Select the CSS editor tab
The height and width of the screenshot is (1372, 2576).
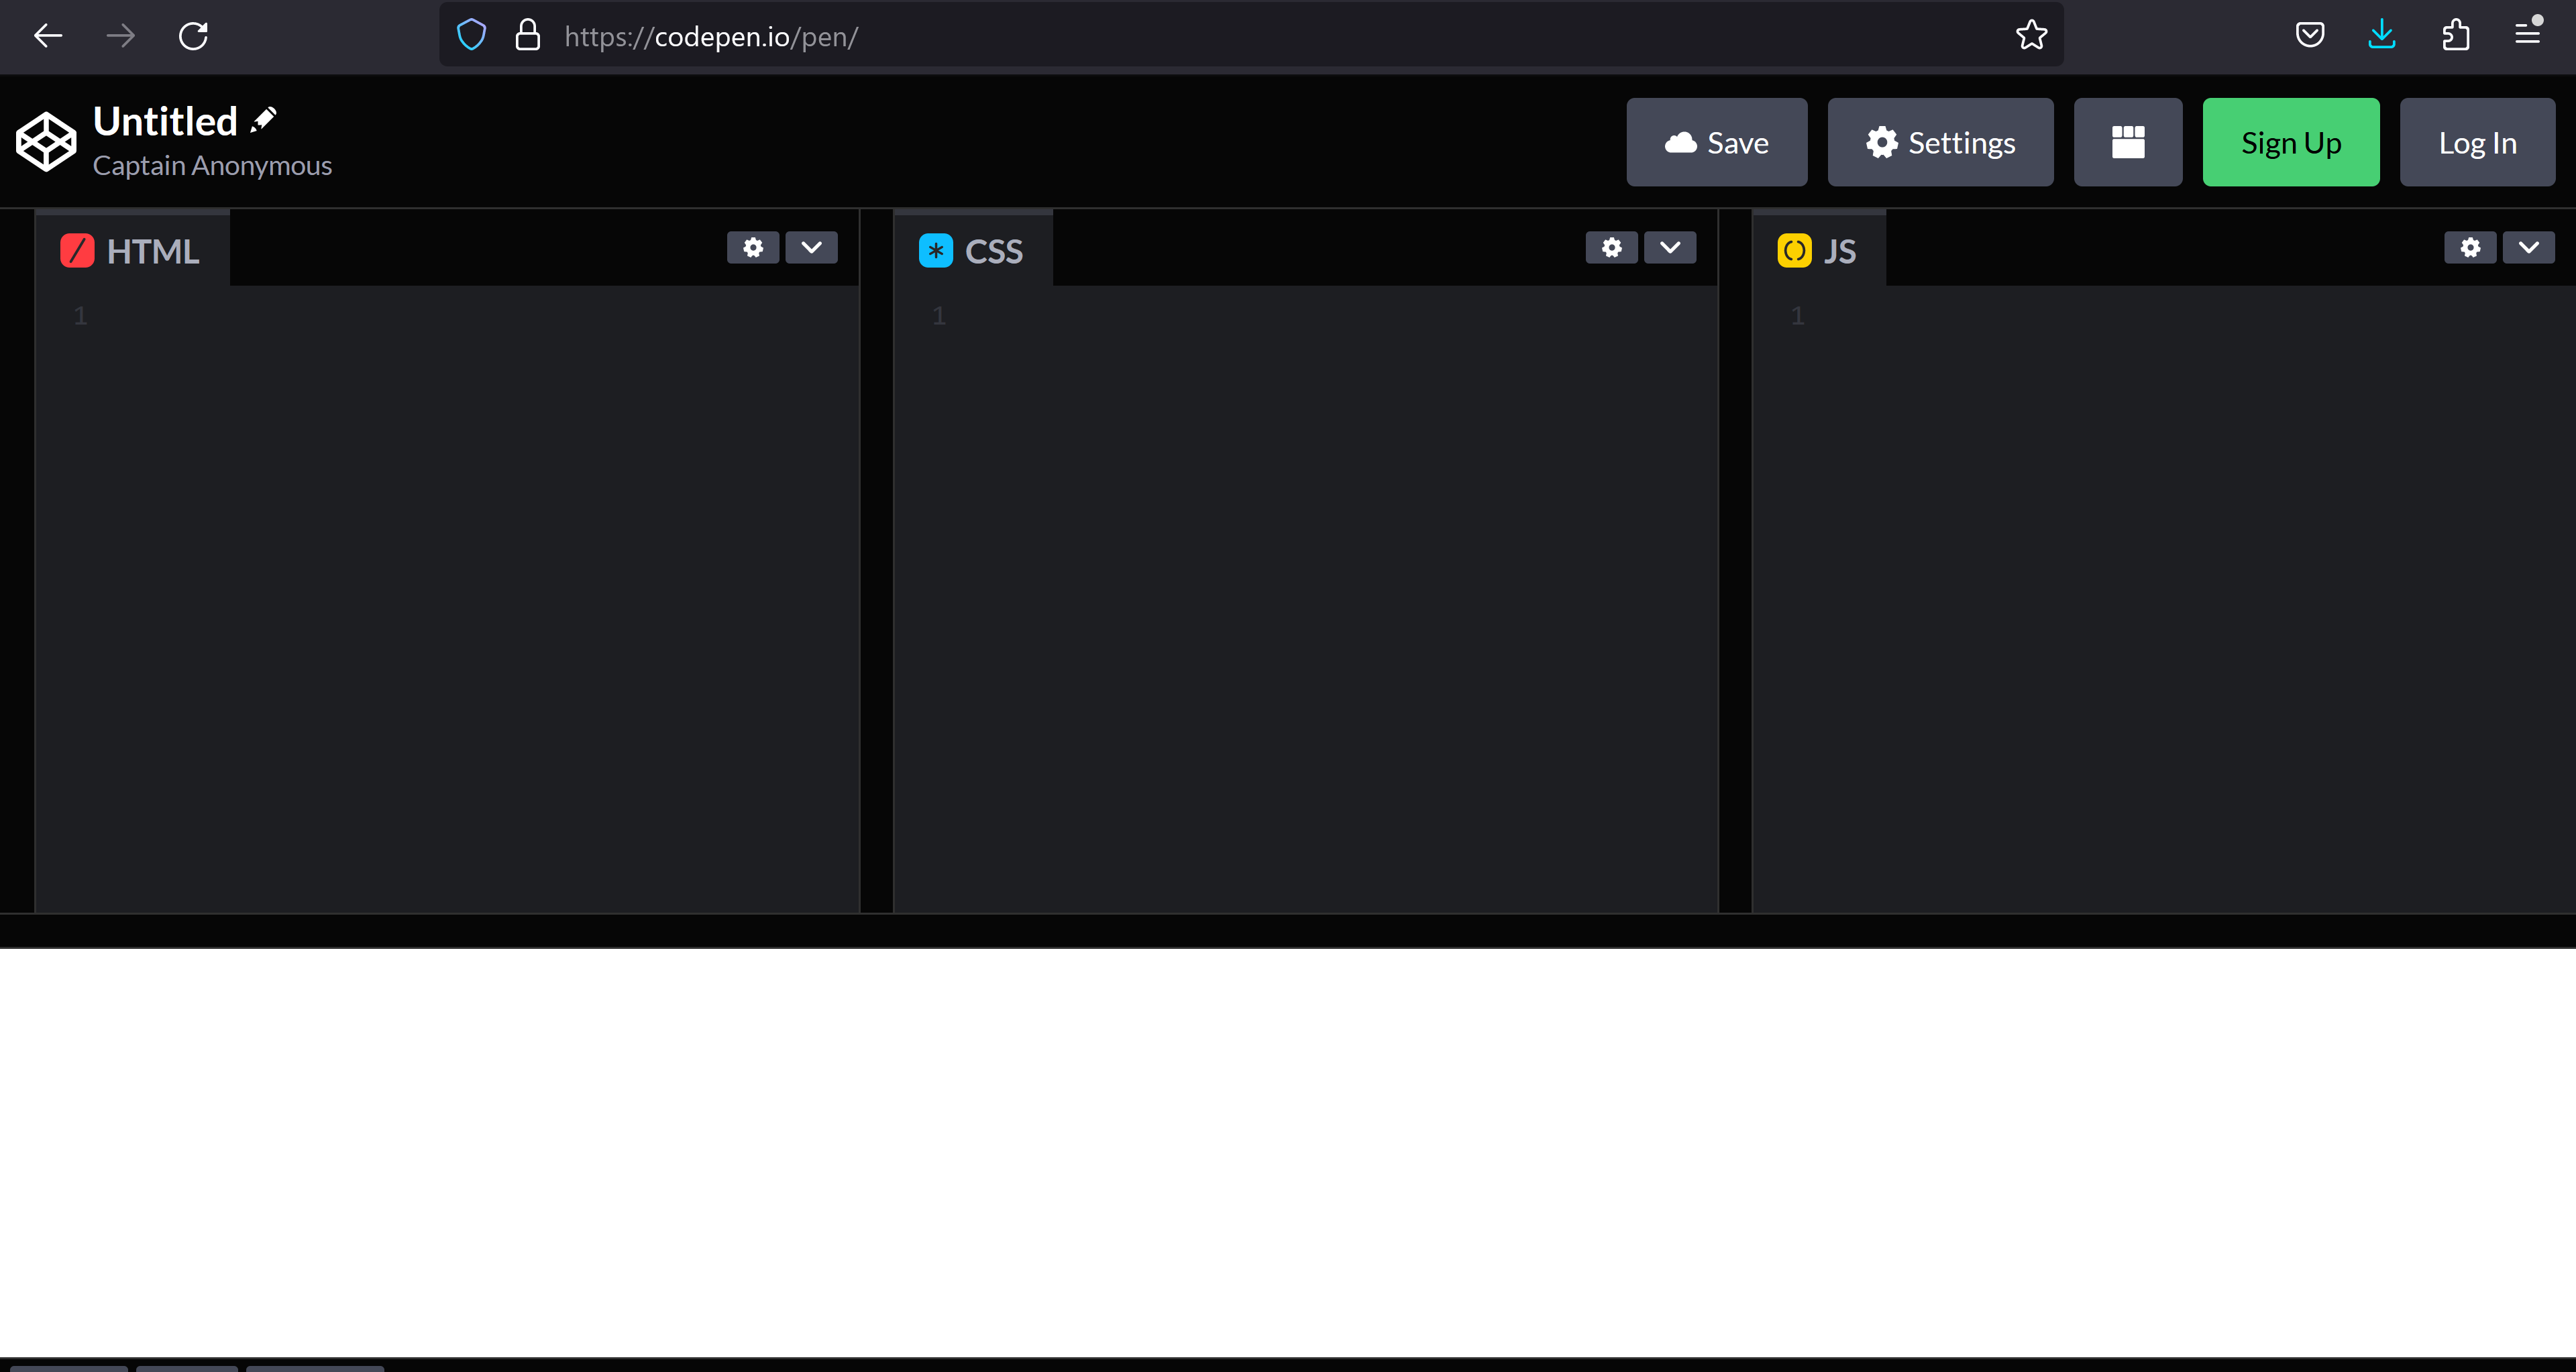click(972, 251)
